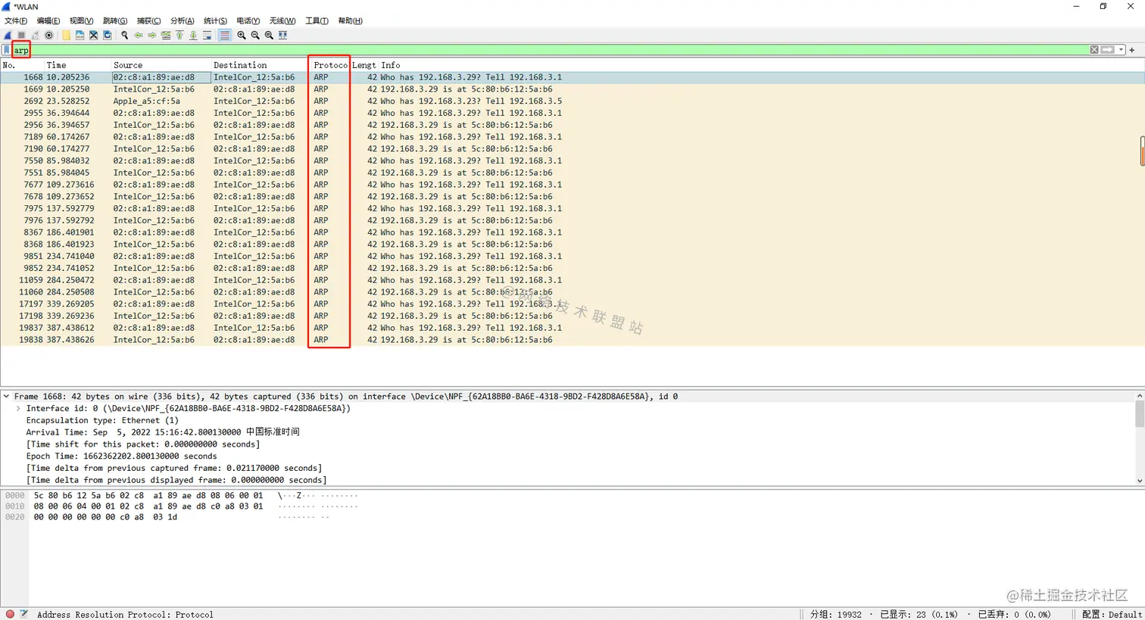The image size is (1145, 620).
Task: Open the 文件(F) menu
Action: coord(16,20)
